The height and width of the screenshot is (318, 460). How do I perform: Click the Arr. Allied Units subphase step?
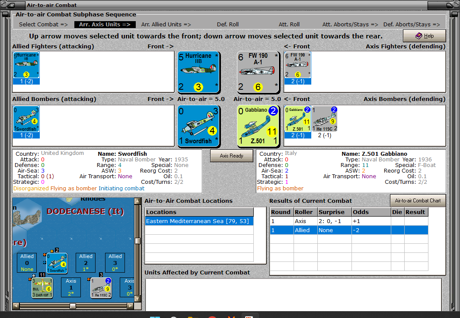coord(166,25)
